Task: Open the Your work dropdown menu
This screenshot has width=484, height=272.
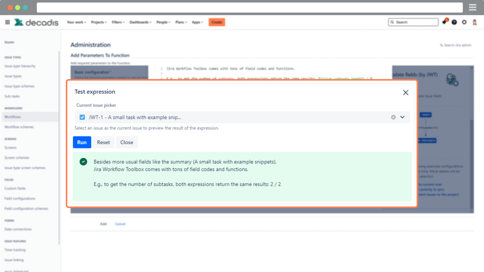Action: pyautogui.click(x=77, y=22)
